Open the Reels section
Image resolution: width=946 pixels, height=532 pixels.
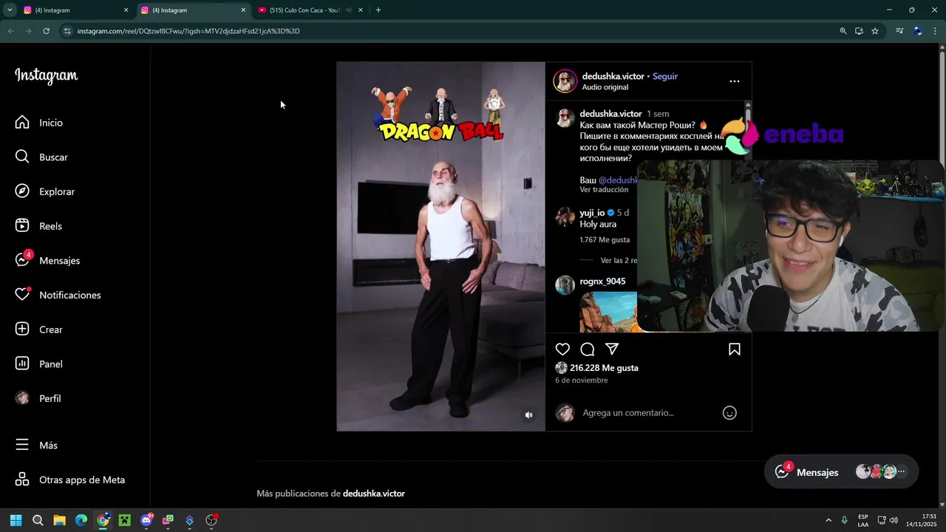click(x=39, y=226)
